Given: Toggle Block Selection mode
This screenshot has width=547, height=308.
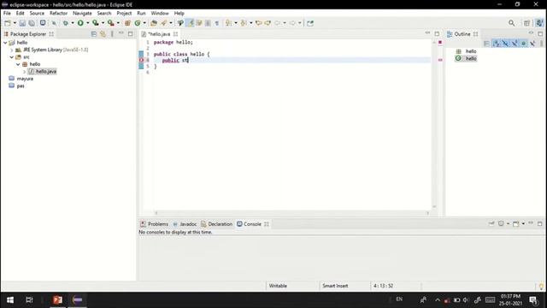Looking at the screenshot, I should point(208,23).
